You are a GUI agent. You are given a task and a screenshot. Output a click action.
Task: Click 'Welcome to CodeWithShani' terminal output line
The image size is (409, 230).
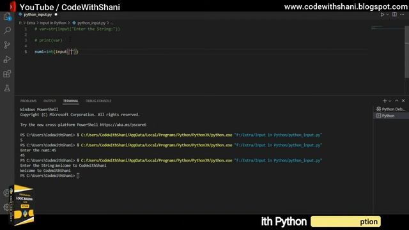pos(45,171)
